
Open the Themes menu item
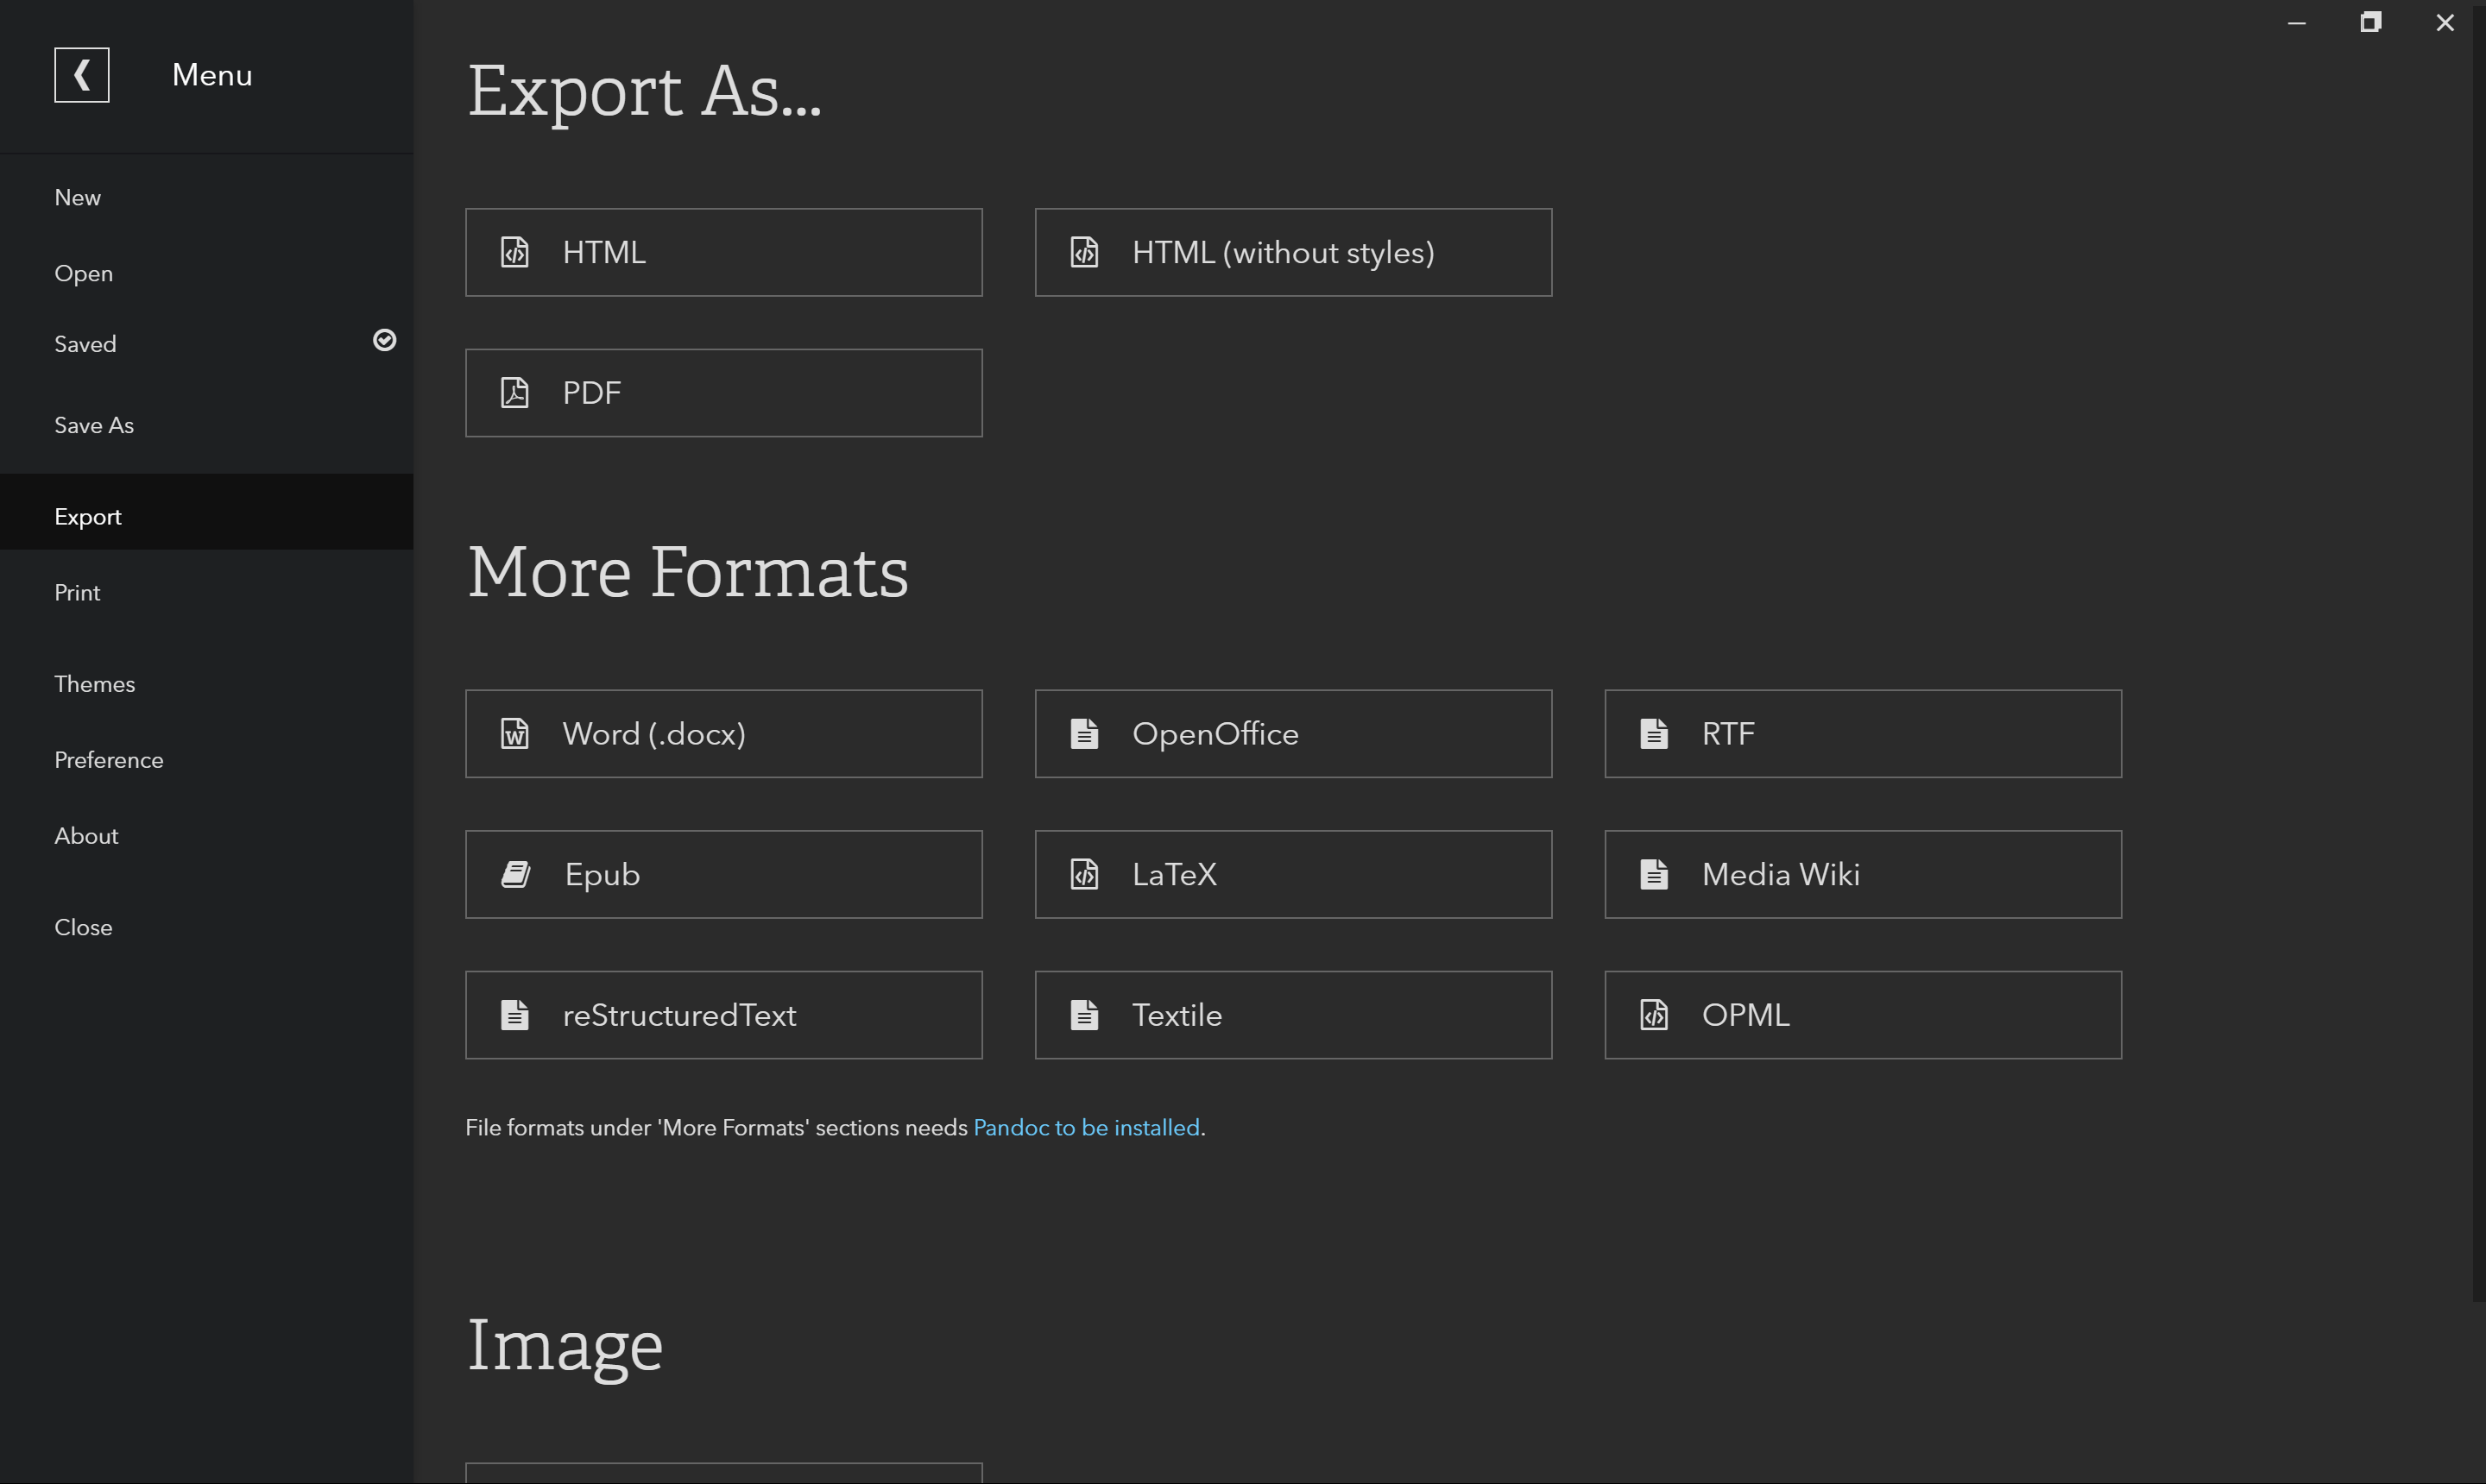coord(95,684)
